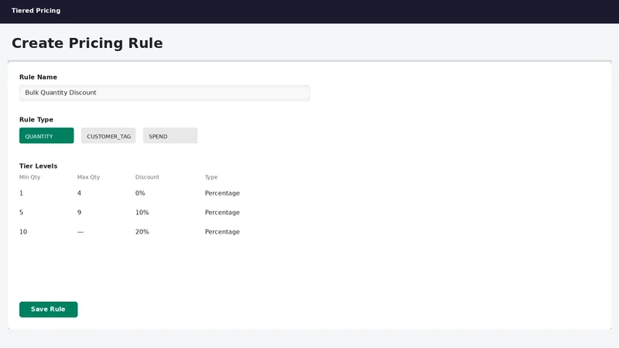Click the 0% discount value

click(140, 193)
